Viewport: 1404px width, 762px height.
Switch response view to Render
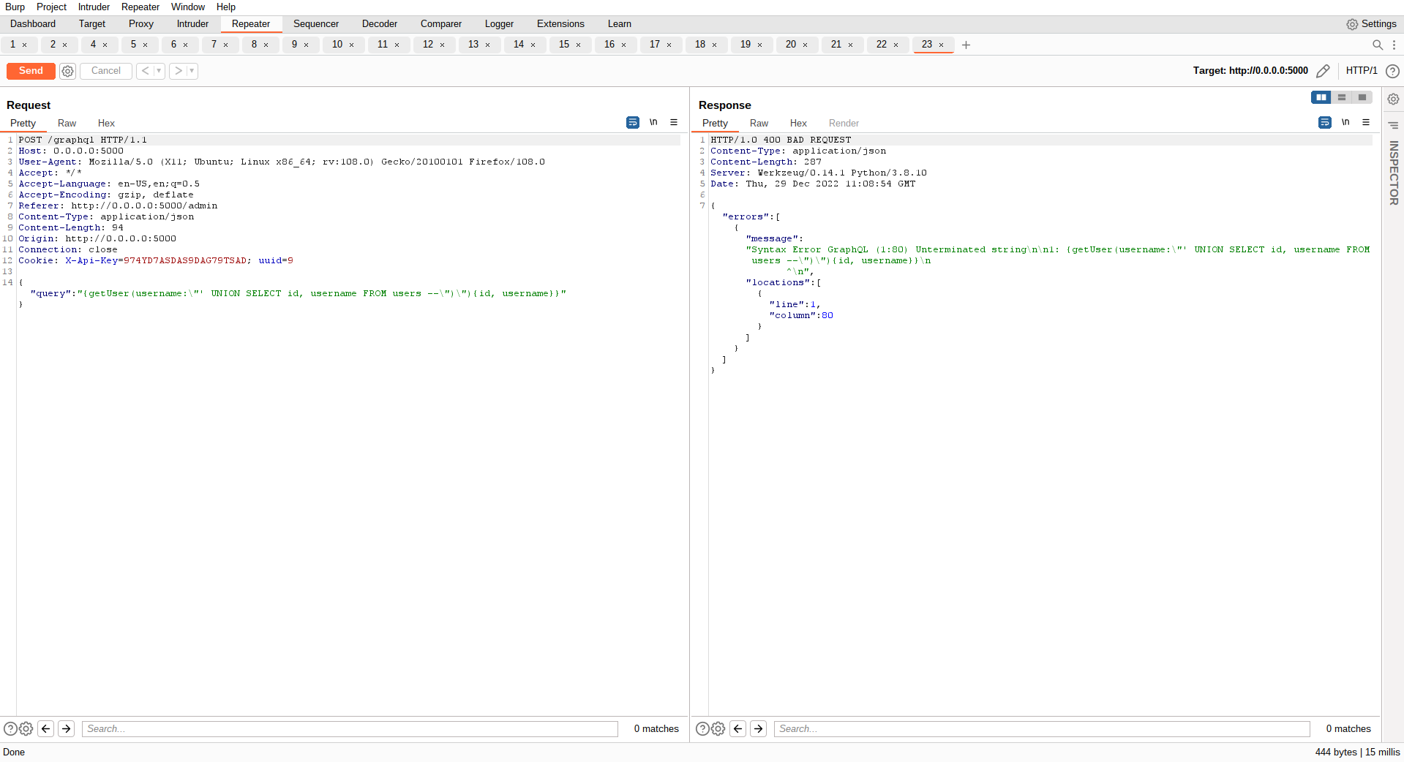pos(844,124)
